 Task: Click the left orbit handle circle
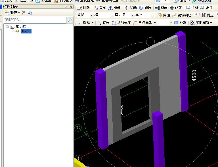click(x=83, y=109)
